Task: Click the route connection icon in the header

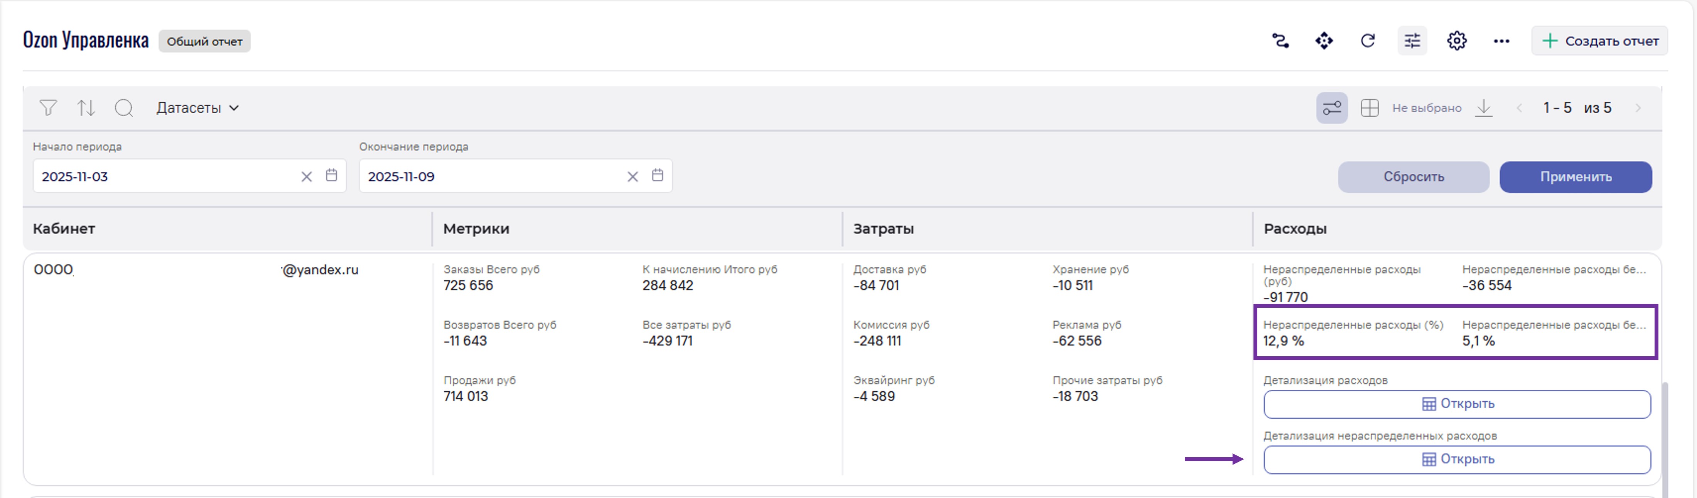Action: (1280, 42)
